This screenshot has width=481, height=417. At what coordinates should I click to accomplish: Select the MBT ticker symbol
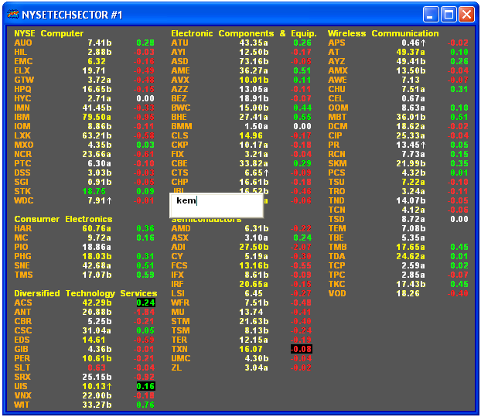pyautogui.click(x=337, y=118)
